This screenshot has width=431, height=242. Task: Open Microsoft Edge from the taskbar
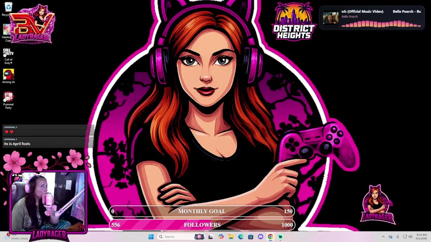click(x=241, y=237)
